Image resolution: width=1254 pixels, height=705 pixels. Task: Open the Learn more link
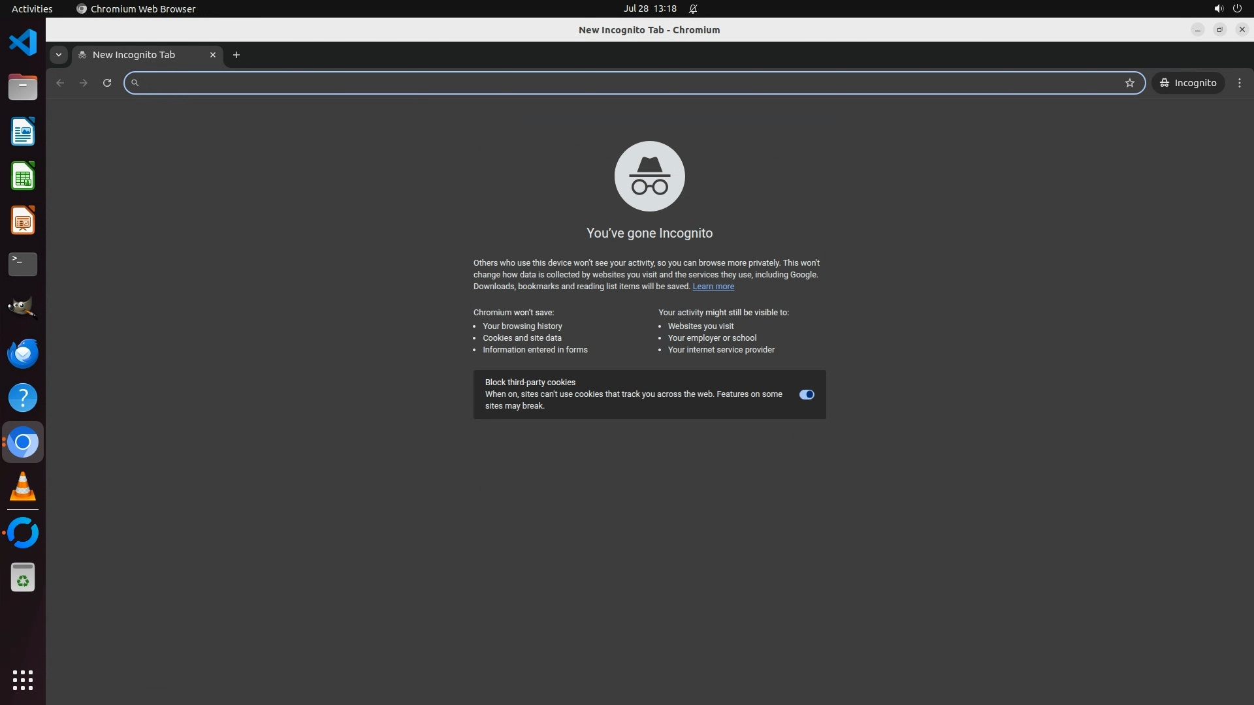coord(713,287)
